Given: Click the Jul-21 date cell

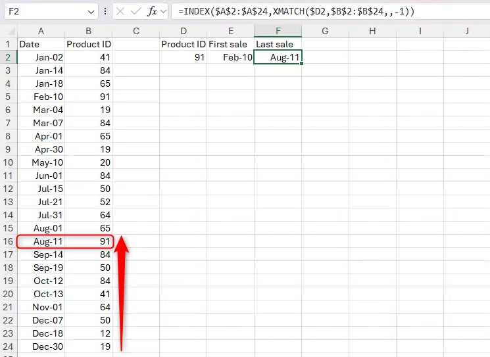Looking at the screenshot, I should (x=41, y=202).
